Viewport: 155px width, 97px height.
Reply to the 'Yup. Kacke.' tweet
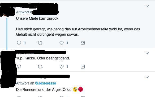point(19,67)
